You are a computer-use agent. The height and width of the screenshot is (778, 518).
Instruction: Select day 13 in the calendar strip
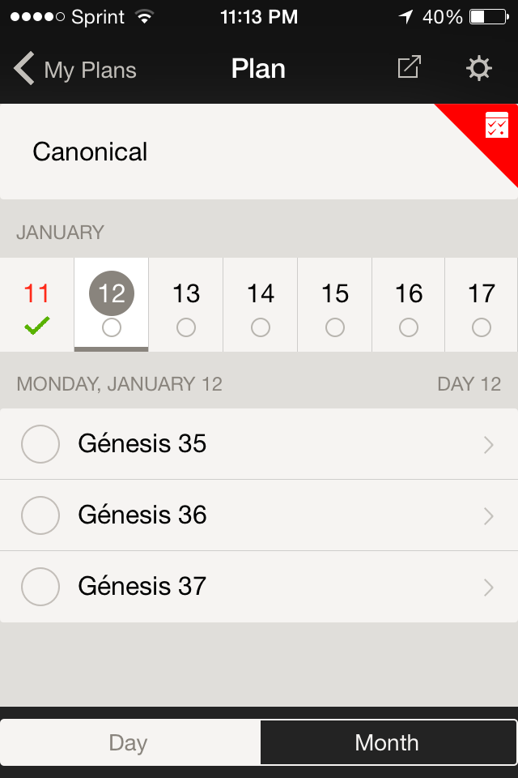pyautogui.click(x=186, y=294)
